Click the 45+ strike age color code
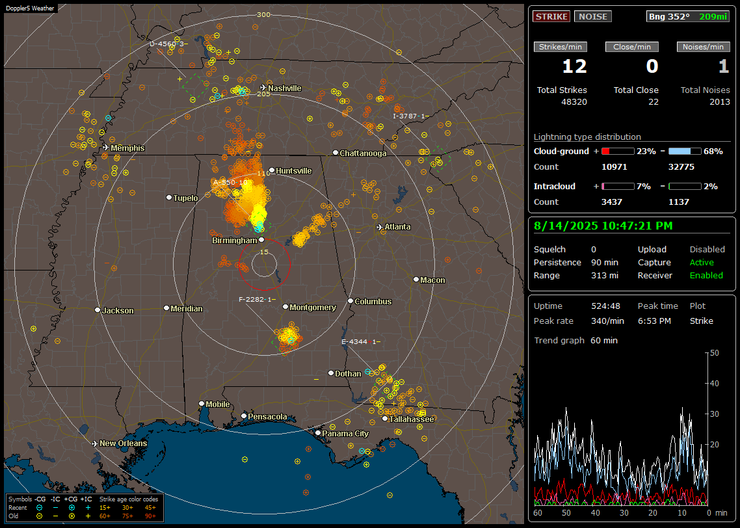 click(x=150, y=508)
